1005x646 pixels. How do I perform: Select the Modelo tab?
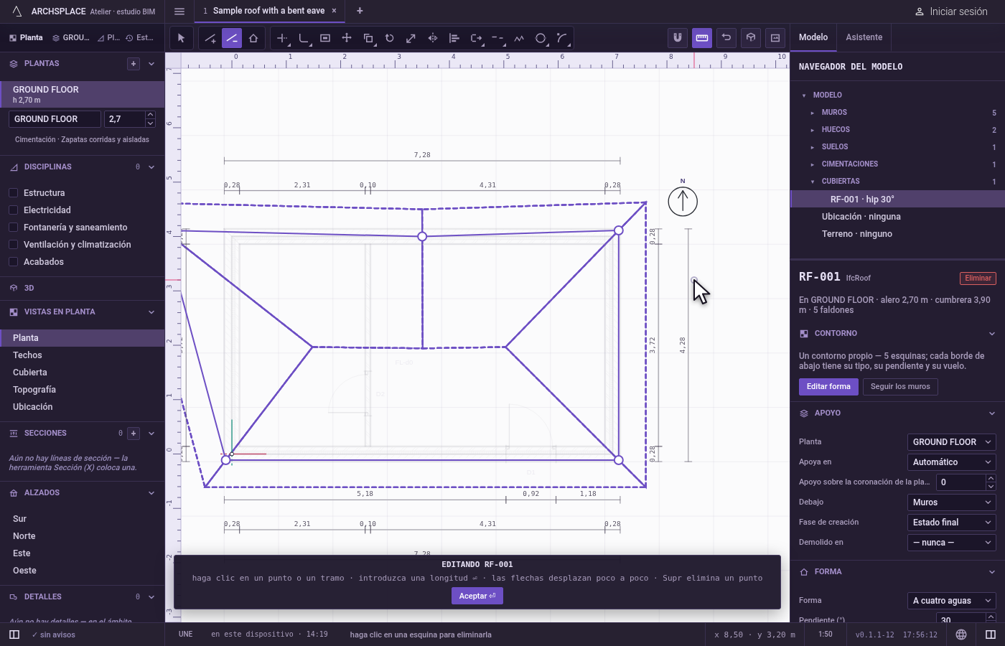coord(813,37)
